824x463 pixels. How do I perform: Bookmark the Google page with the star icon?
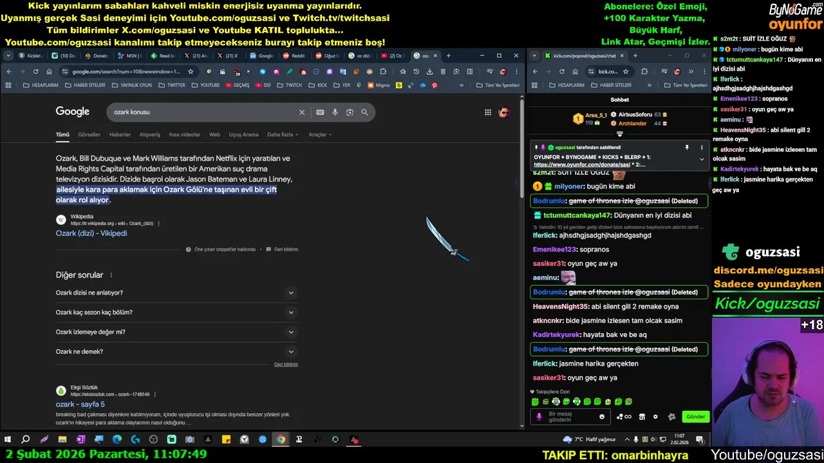pos(191,71)
